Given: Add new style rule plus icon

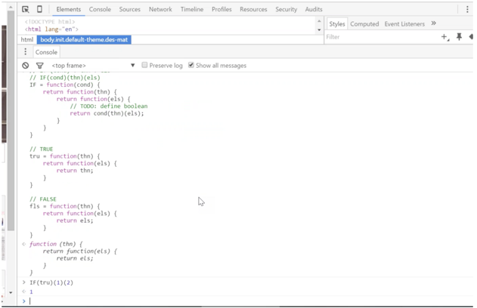Looking at the screenshot, I should coord(444,37).
